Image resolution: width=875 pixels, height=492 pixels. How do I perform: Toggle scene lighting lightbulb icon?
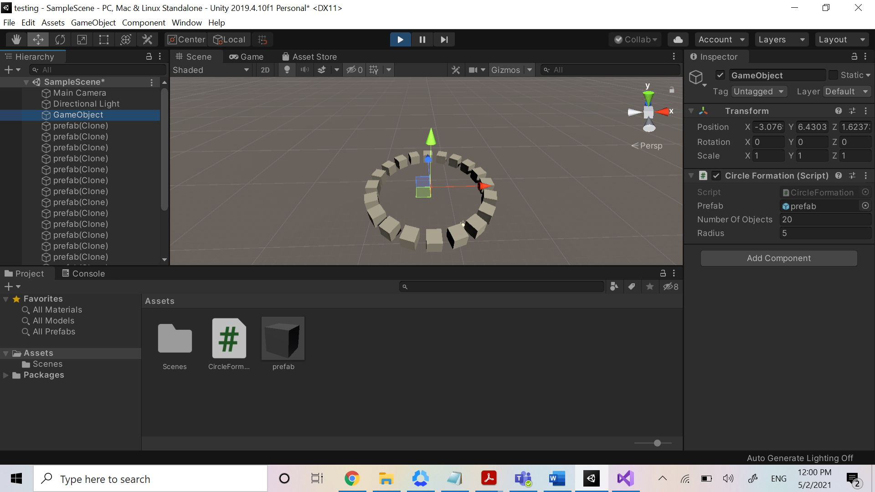coord(287,70)
